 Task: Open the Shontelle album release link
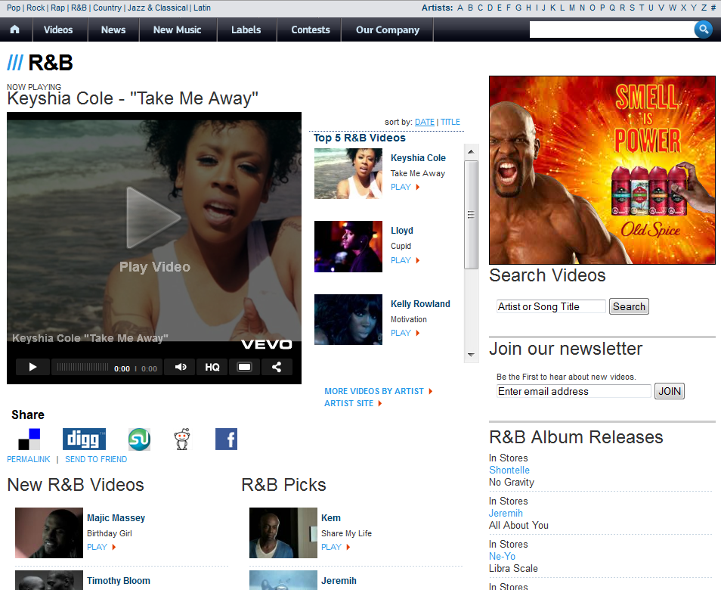coord(509,470)
